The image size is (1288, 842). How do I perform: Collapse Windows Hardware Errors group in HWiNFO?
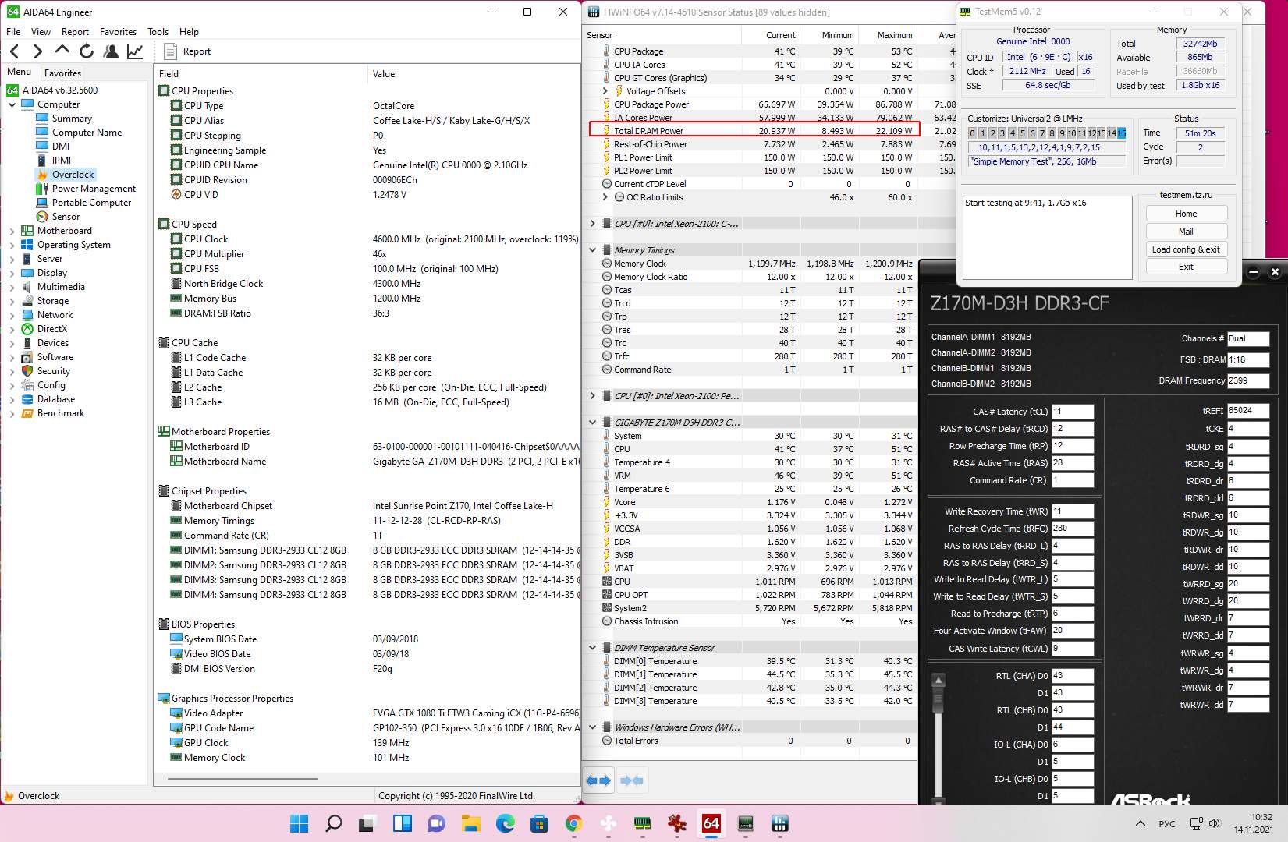click(592, 727)
